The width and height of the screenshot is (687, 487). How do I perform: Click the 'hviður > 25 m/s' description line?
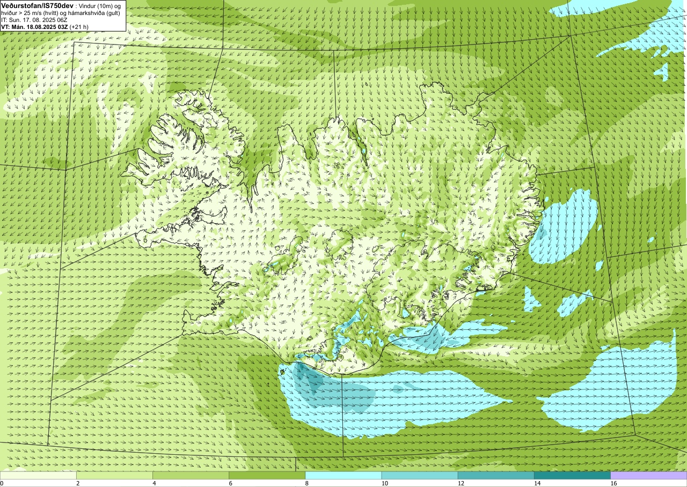click(x=60, y=13)
